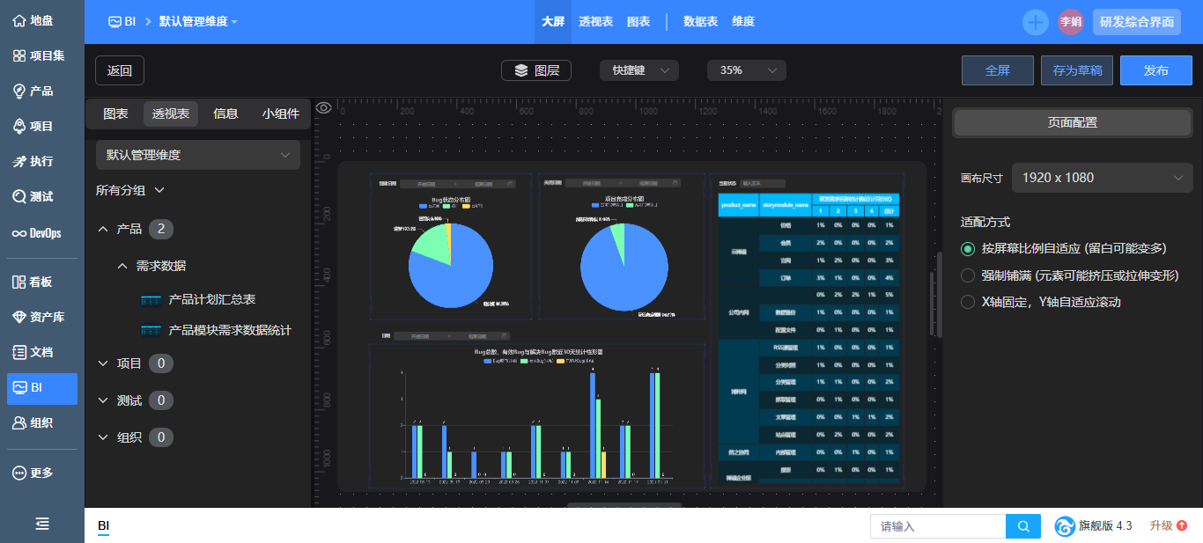Select 强制铺满 radio option
The image size is (1203, 543).
click(968, 275)
